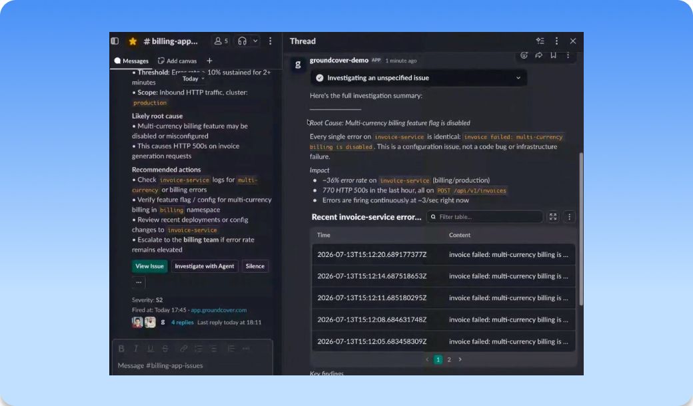Open the 4 replies thread link
Image resolution: width=693 pixels, height=406 pixels.
182,322
